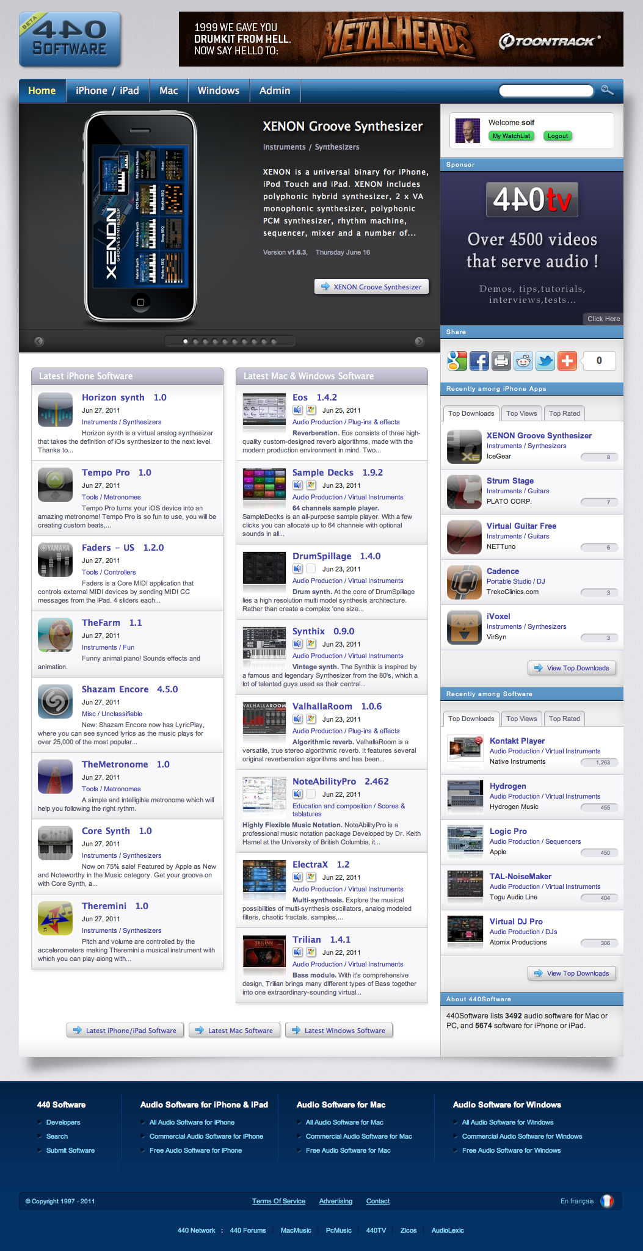643x1251 pixels.
Task: Open the Faders - US Yamaha icon
Action: (x=56, y=560)
